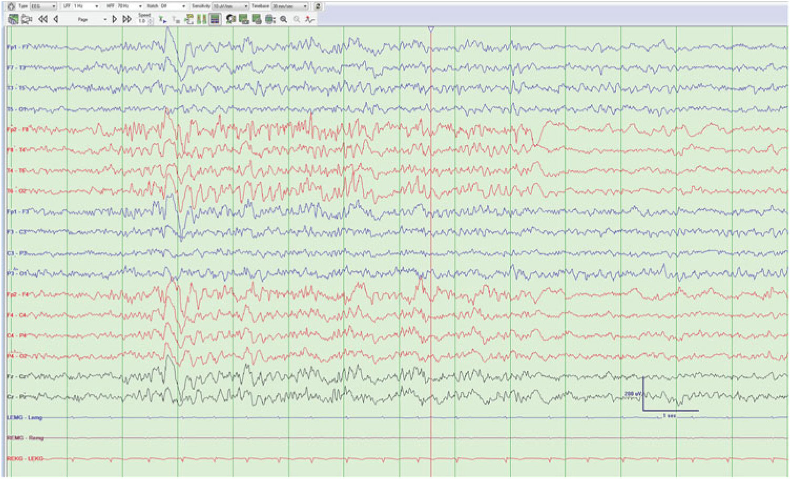Toggle the vertical green-red bars icon
This screenshot has width=791, height=479.
[x=202, y=19]
